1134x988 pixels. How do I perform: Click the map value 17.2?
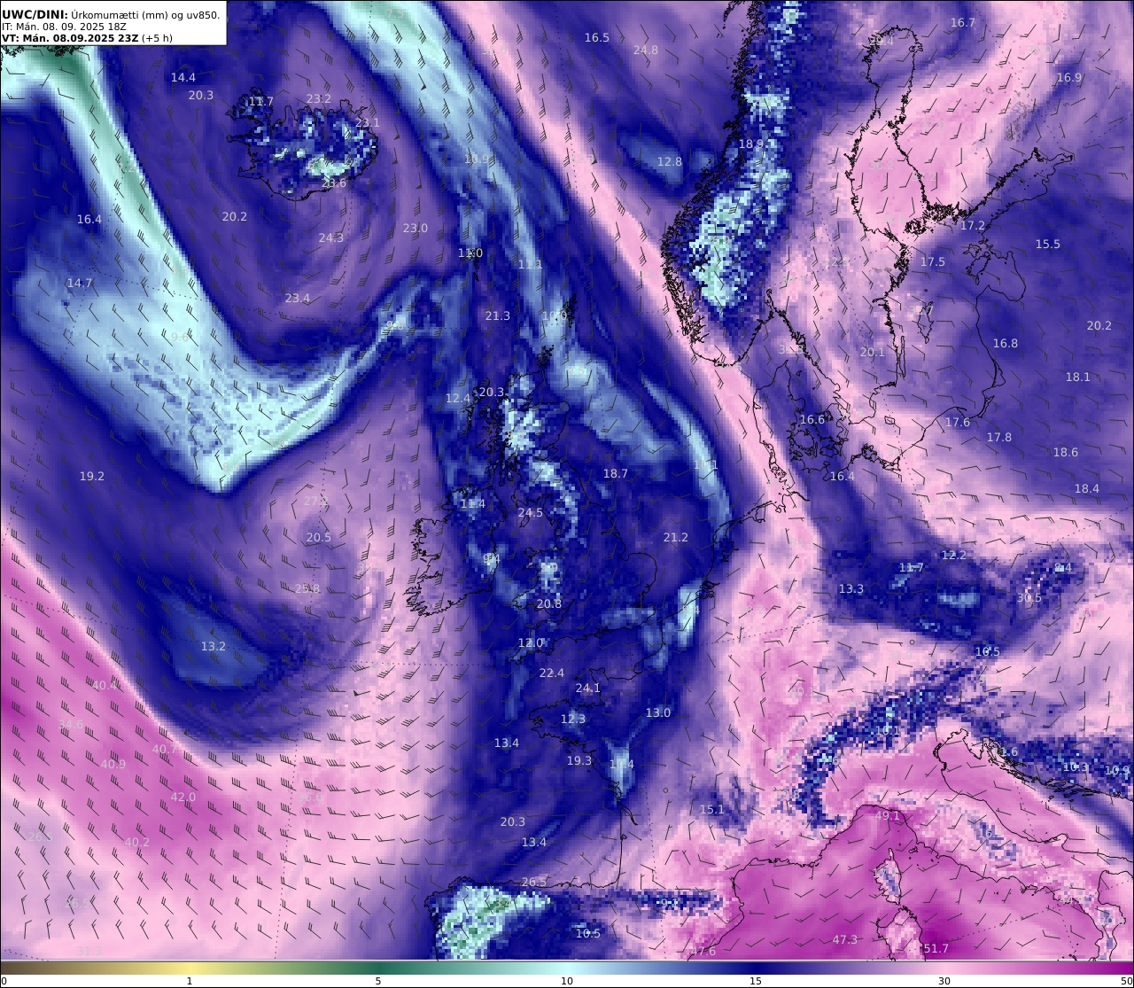coord(973,226)
